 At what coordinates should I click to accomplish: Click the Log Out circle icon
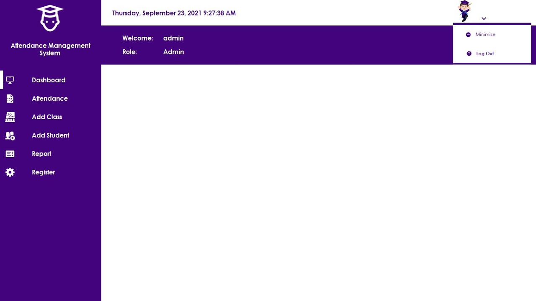(x=469, y=54)
